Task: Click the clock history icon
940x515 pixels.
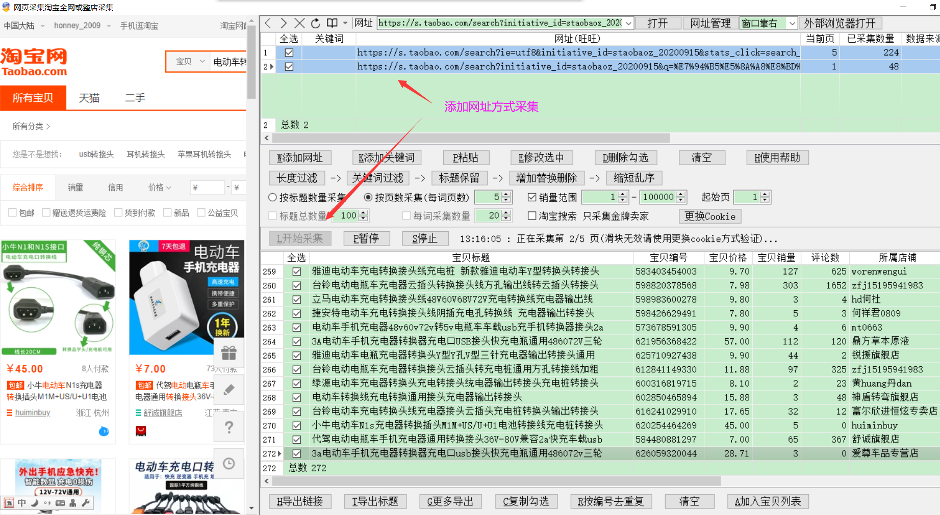Action: pos(228,464)
